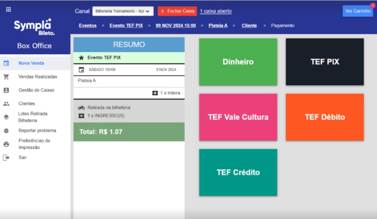
Task: Click the Fechar Caixa button
Action: 177,11
